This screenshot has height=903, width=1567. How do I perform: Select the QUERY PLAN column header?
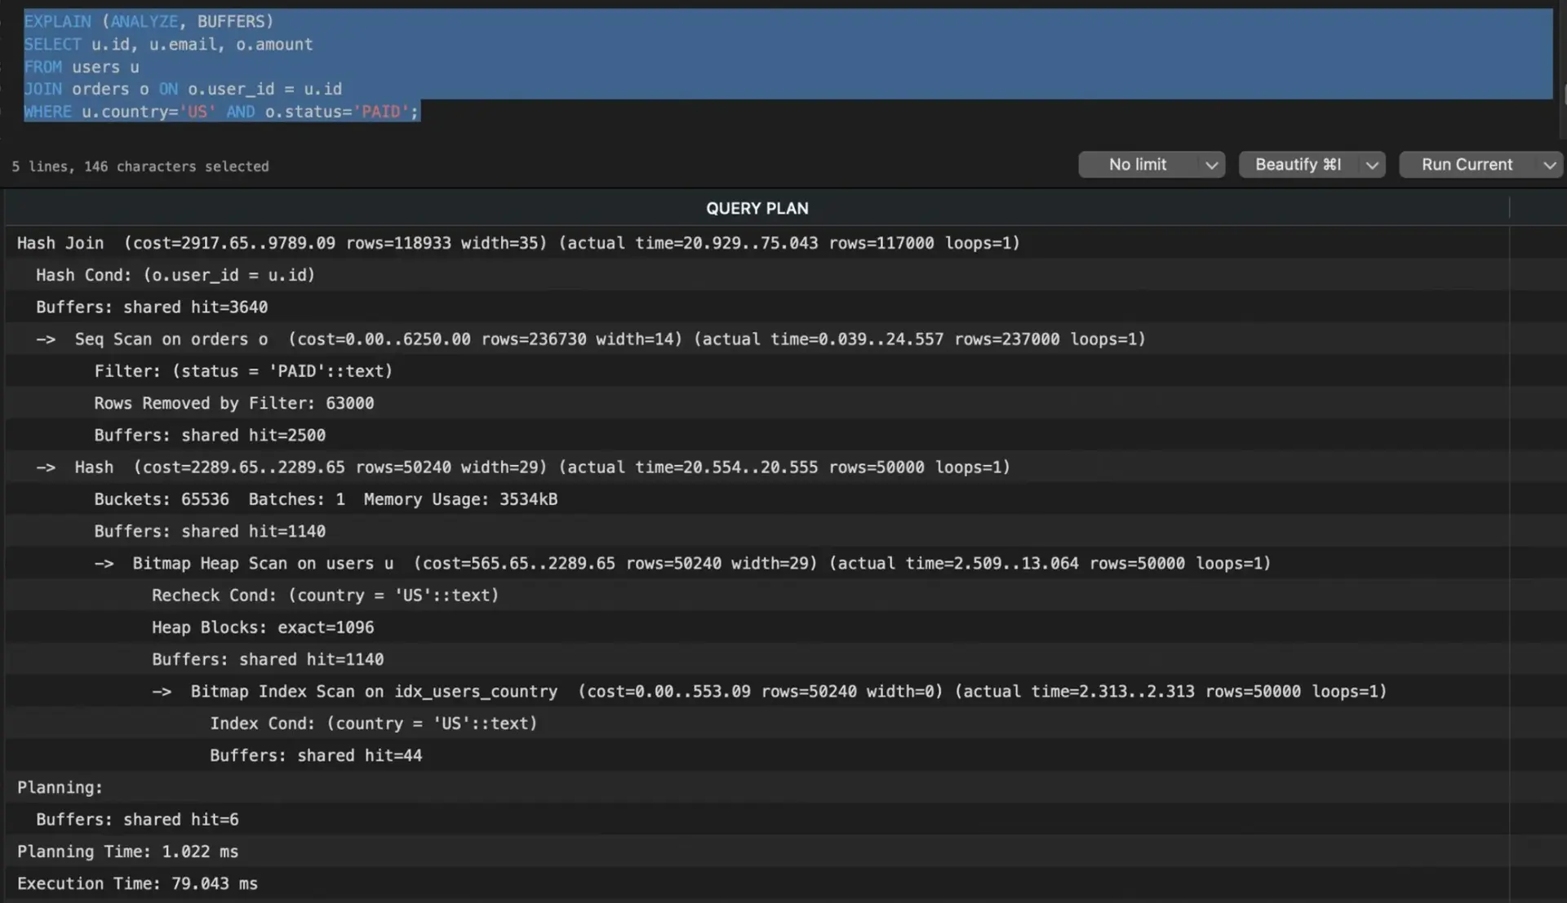tap(757, 208)
